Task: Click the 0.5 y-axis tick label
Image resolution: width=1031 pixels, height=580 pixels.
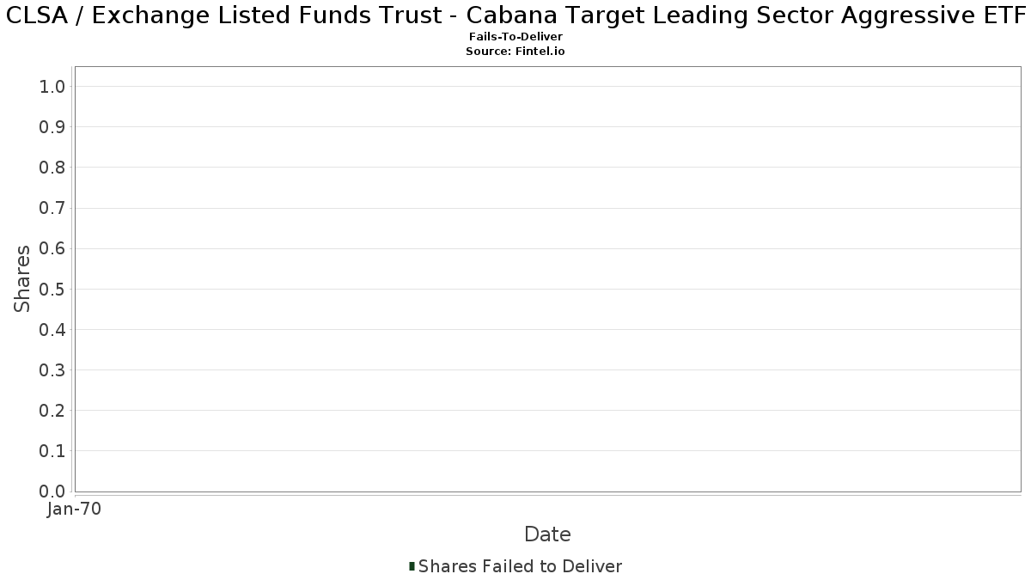Action: pyautogui.click(x=52, y=289)
